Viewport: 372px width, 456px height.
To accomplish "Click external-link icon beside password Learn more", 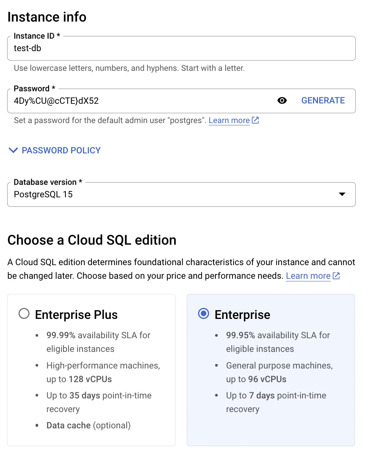I will click(256, 120).
